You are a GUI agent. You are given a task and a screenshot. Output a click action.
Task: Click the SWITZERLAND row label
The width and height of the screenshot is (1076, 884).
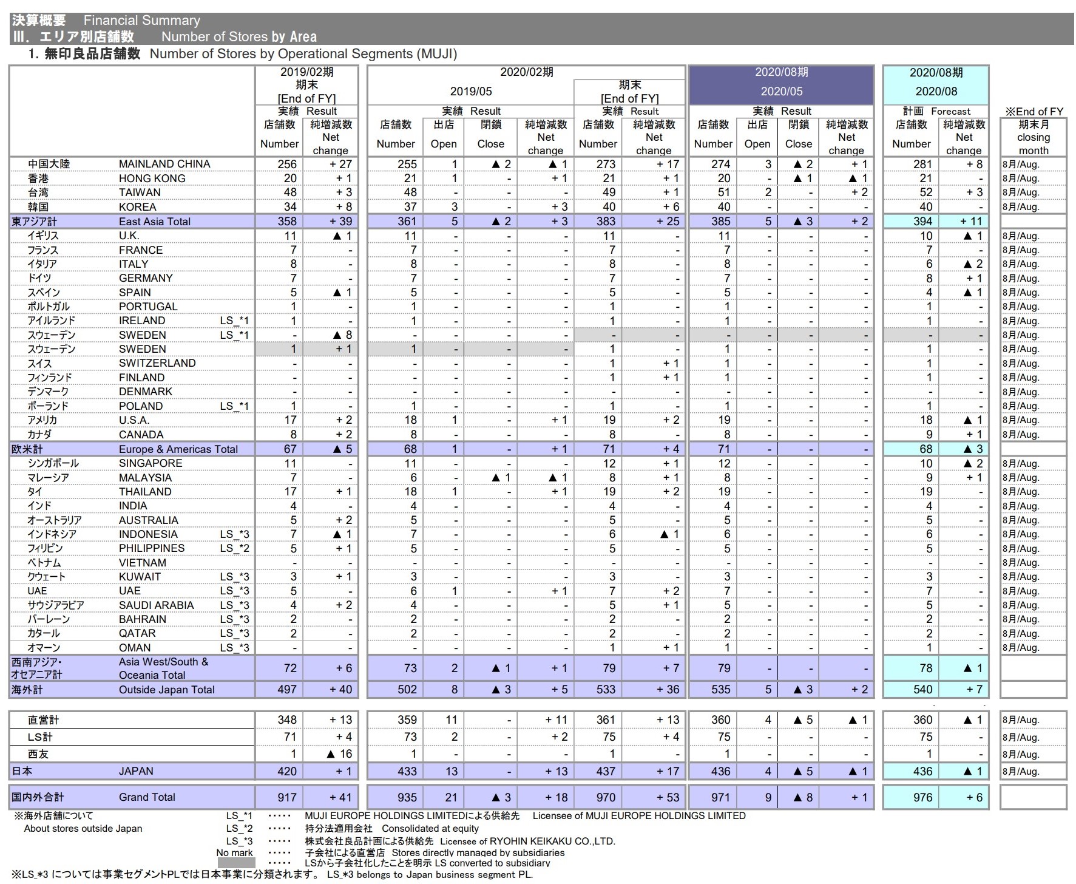point(157,363)
